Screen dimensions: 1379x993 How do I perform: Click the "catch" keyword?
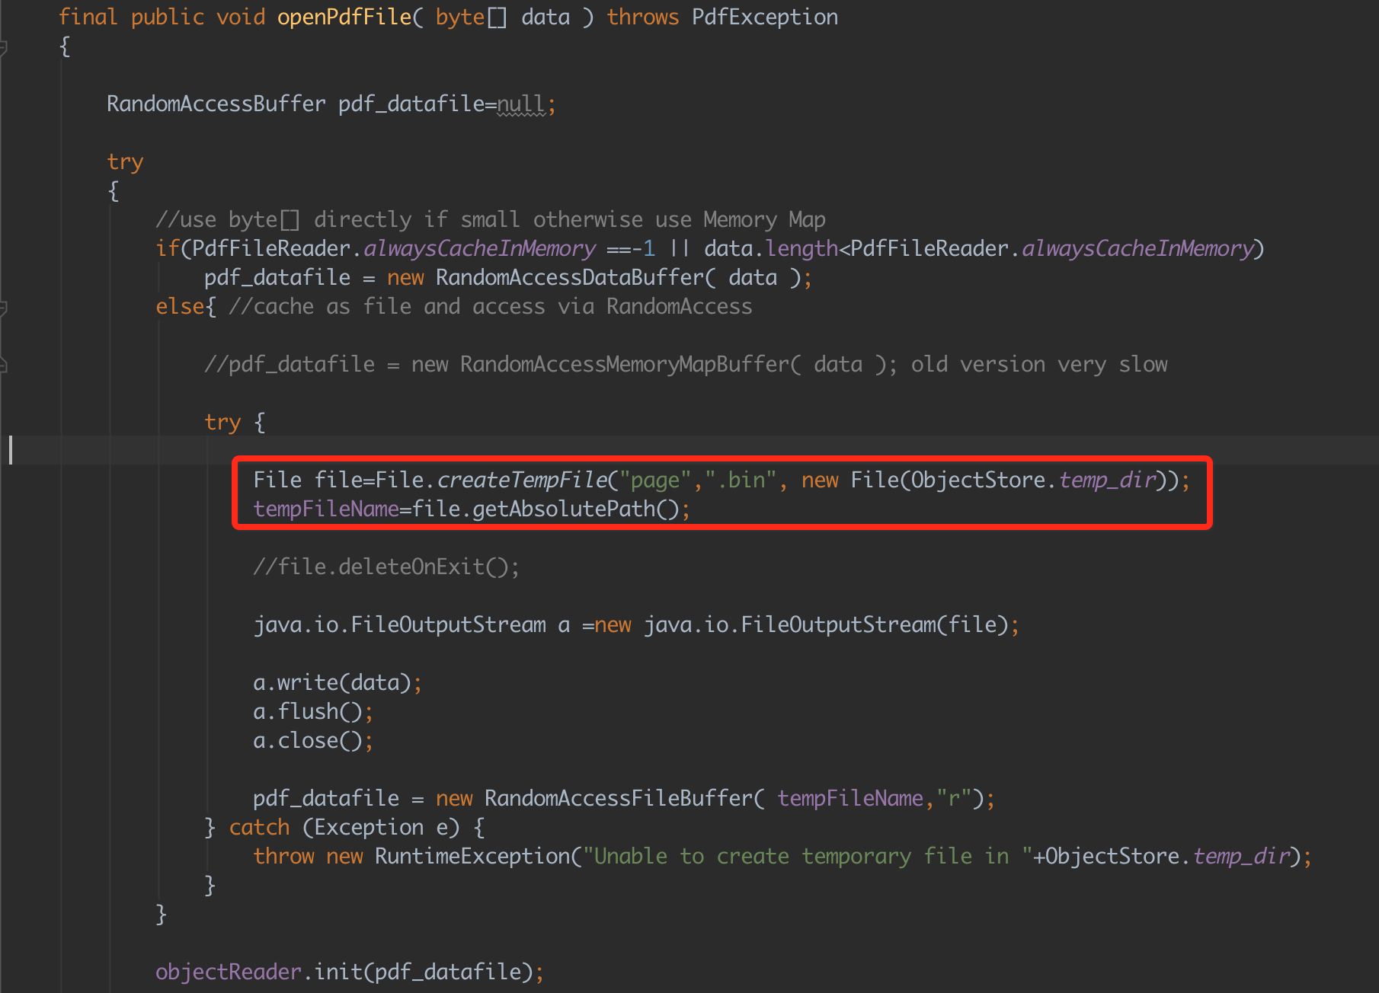259,827
